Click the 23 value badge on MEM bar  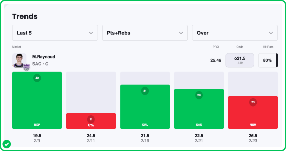[x=253, y=102]
